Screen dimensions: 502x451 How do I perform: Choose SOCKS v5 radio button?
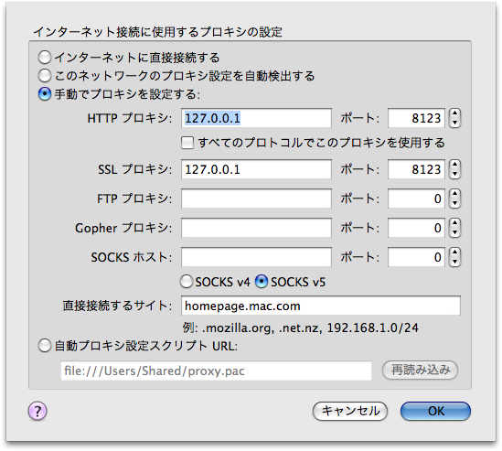point(262,282)
